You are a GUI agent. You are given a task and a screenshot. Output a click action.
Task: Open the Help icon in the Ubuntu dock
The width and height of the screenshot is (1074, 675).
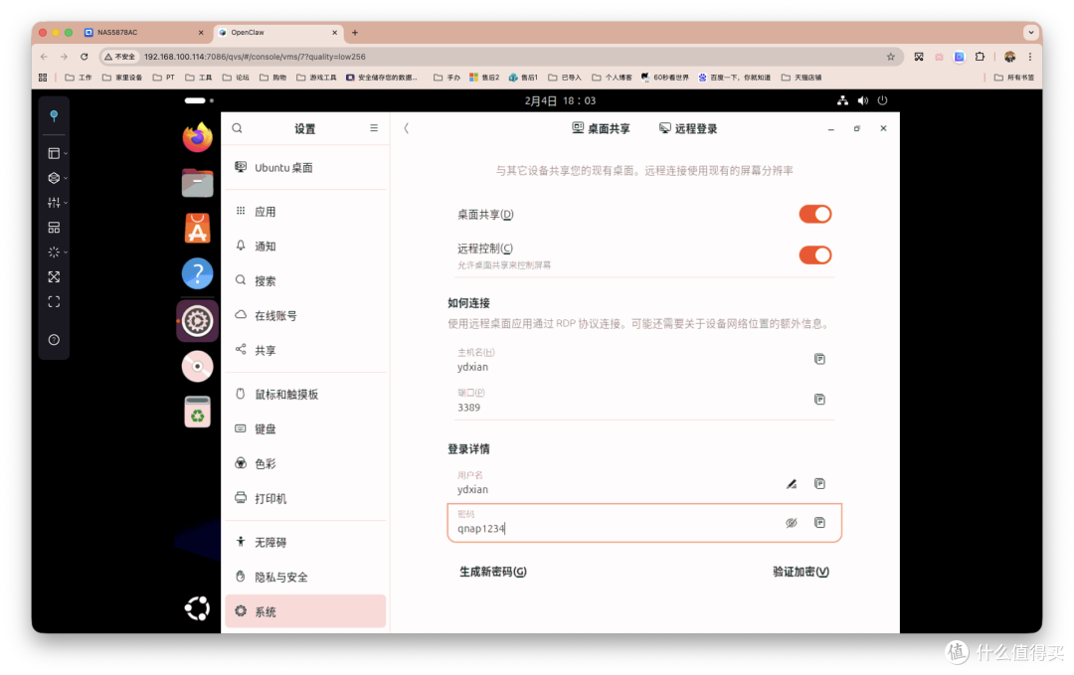pos(197,273)
